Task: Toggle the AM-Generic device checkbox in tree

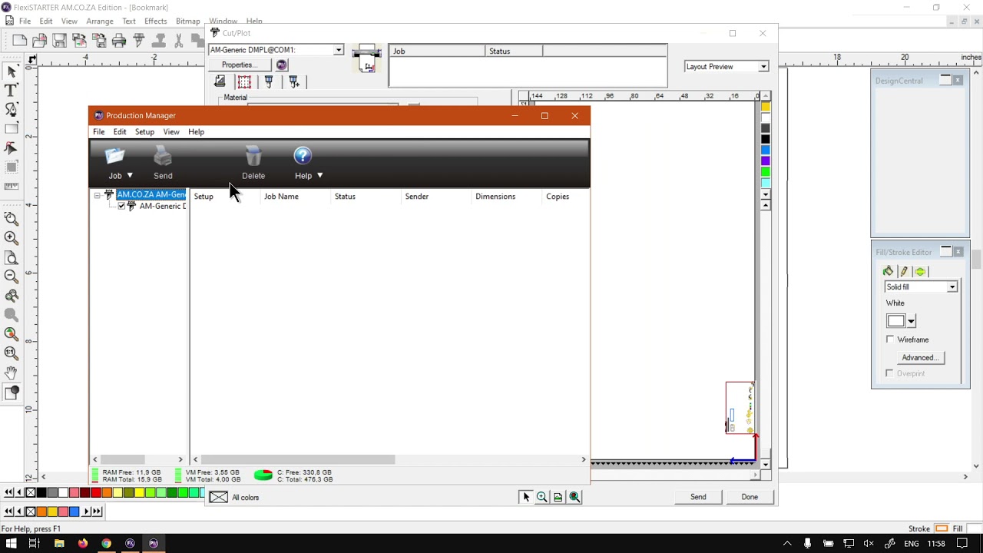Action: (121, 206)
